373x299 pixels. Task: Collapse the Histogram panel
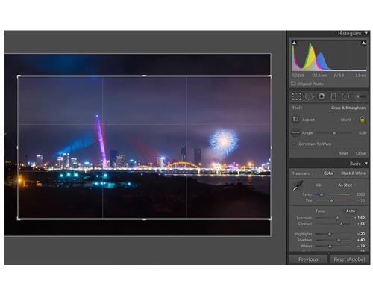[x=366, y=33]
